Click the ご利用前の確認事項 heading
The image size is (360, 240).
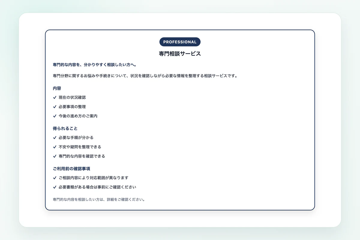pos(71,169)
